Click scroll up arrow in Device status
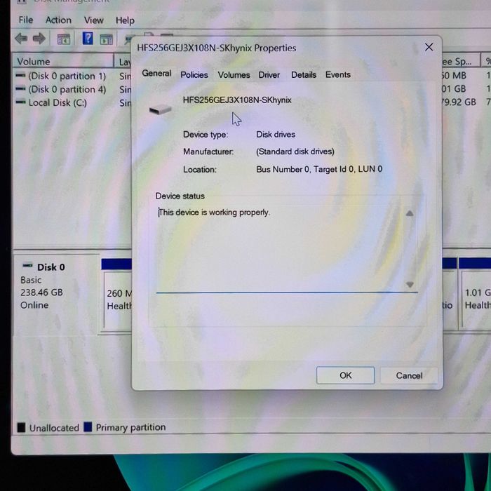The height and width of the screenshot is (491, 491). 409,213
